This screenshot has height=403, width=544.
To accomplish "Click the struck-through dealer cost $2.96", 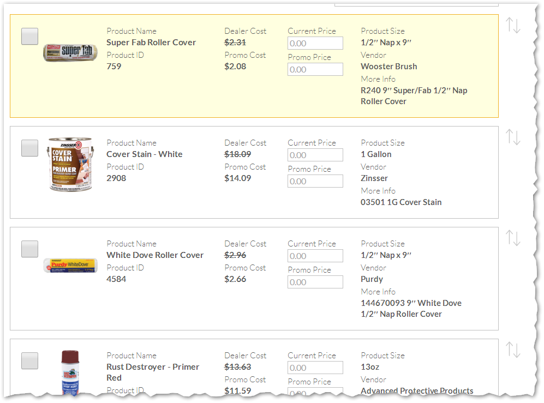I will [x=235, y=255].
